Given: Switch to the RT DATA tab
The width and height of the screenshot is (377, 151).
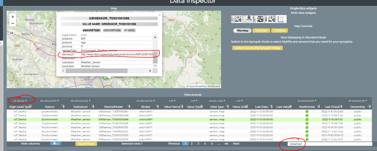Looking at the screenshot, I should pos(129,30).
